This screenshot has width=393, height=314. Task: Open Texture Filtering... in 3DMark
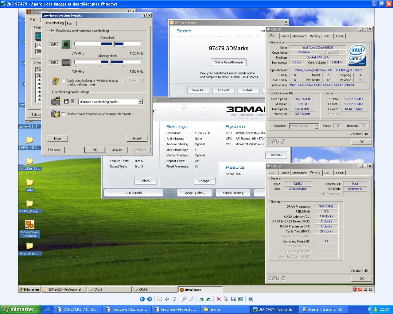click(234, 193)
